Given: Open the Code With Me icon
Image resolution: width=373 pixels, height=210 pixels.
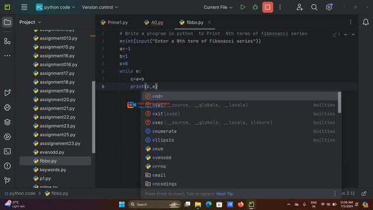Looking at the screenshot, I should coord(300,7).
